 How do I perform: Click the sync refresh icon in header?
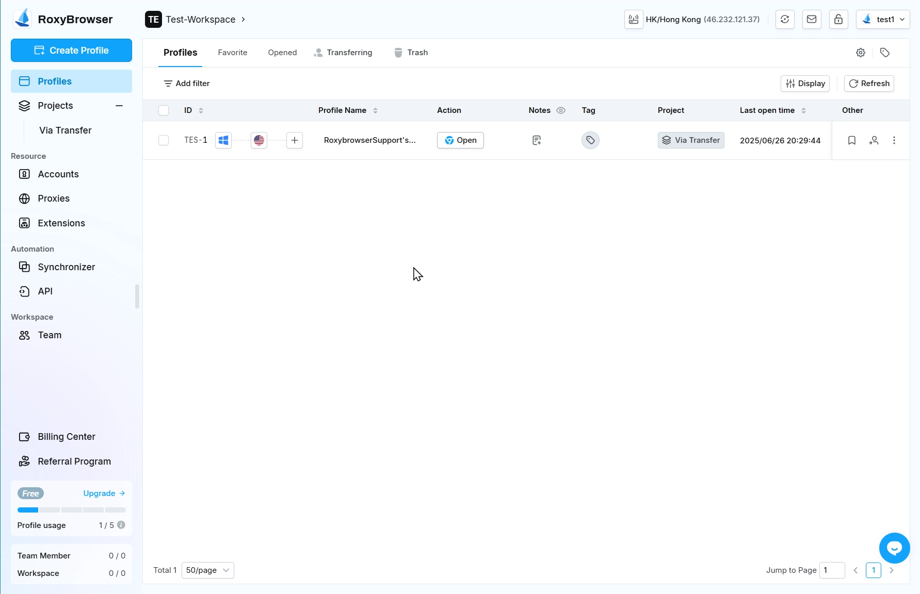(785, 20)
